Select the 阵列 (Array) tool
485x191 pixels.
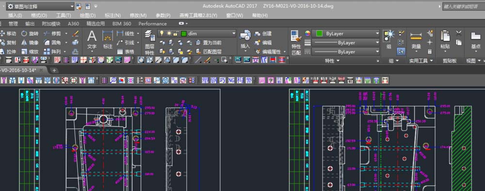coord(52,52)
